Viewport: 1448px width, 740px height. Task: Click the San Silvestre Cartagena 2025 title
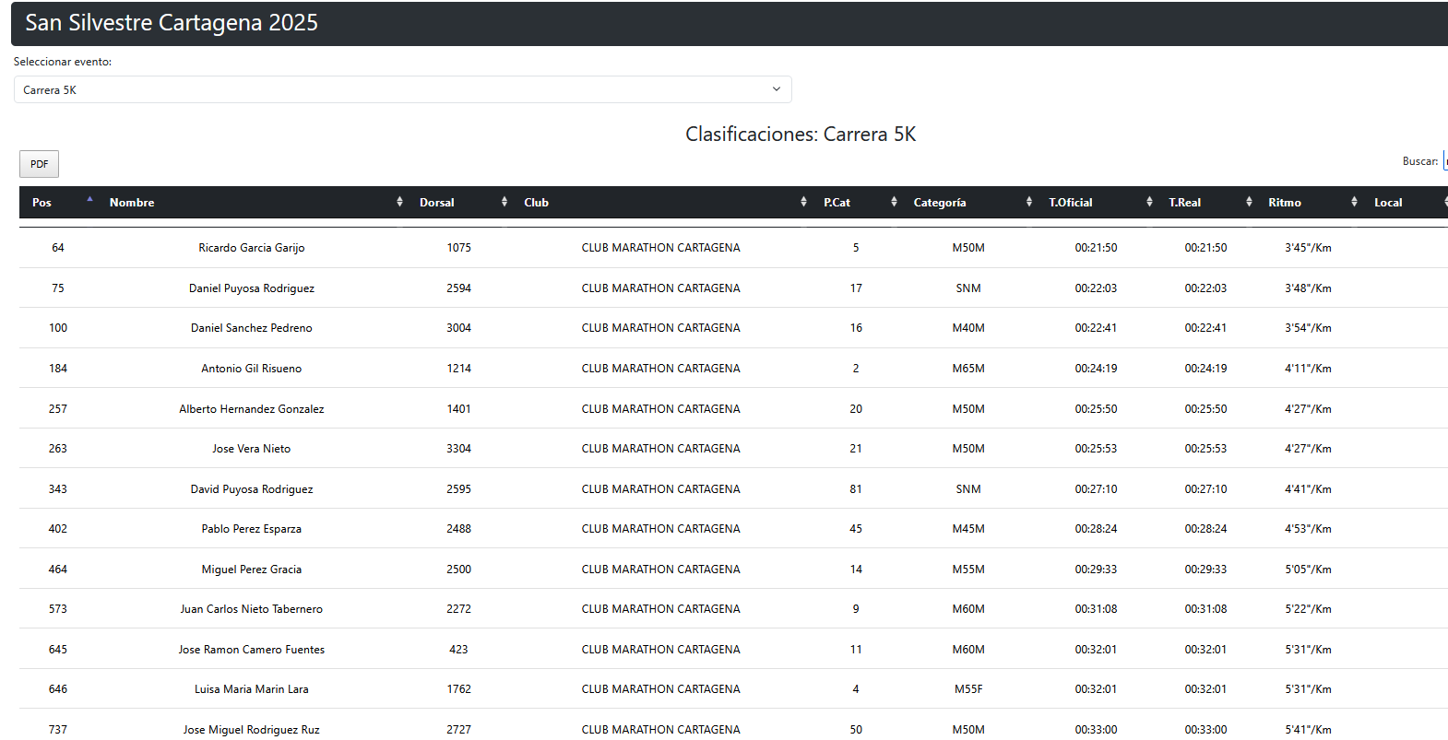(172, 23)
